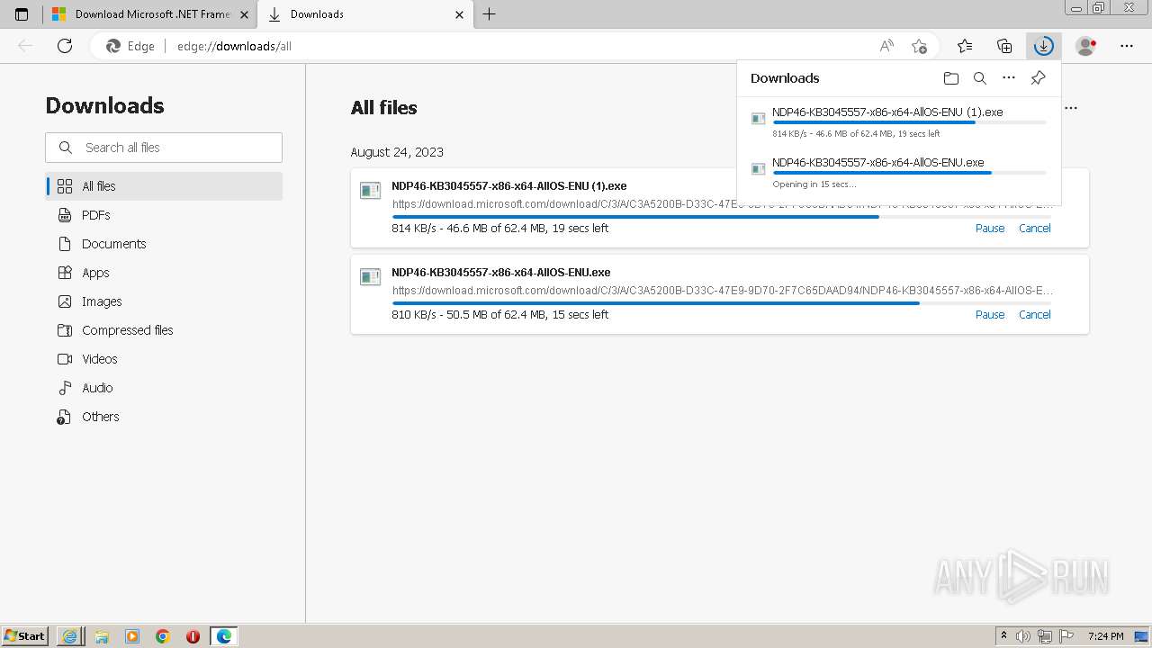Click progress bar of ENU (1).exe download
Image resolution: width=1152 pixels, height=648 pixels.
pyautogui.click(x=723, y=217)
